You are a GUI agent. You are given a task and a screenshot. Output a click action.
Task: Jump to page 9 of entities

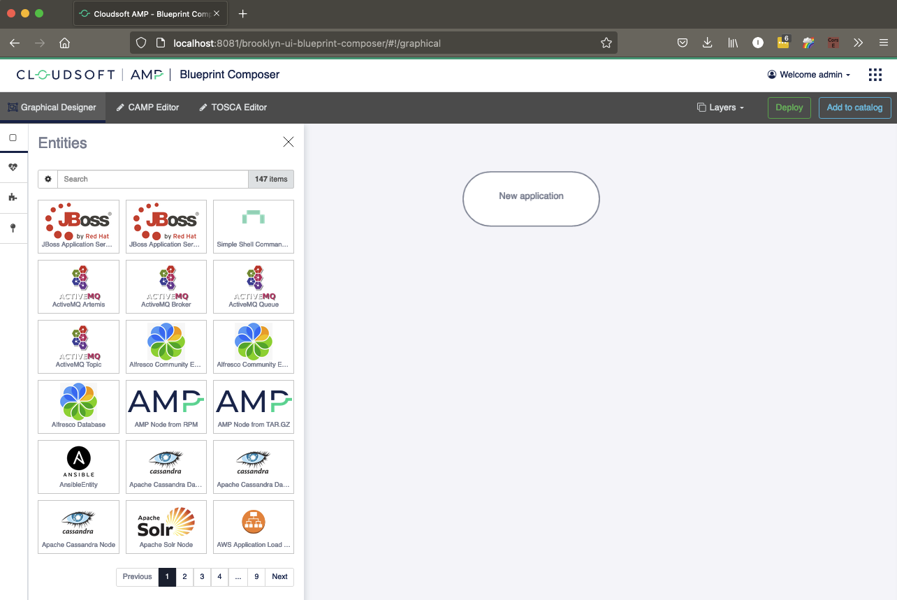257,577
